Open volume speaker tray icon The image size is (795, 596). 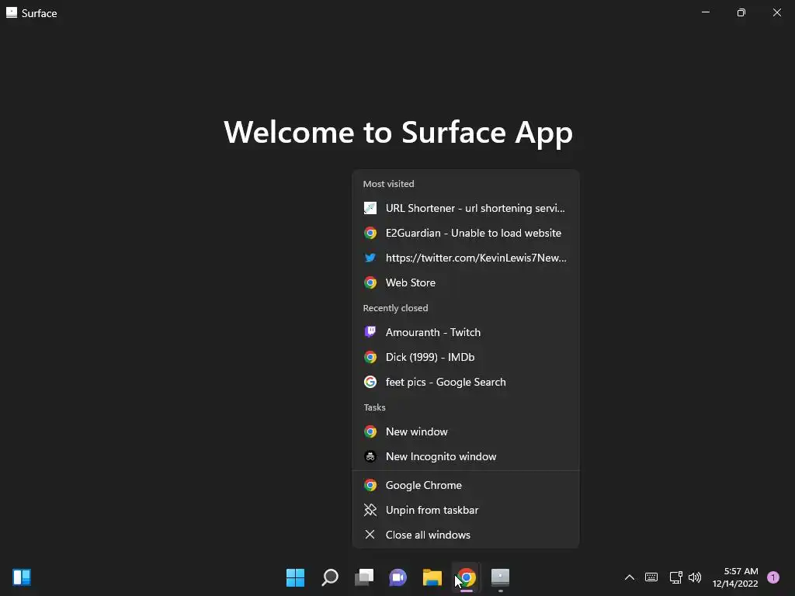[695, 577]
